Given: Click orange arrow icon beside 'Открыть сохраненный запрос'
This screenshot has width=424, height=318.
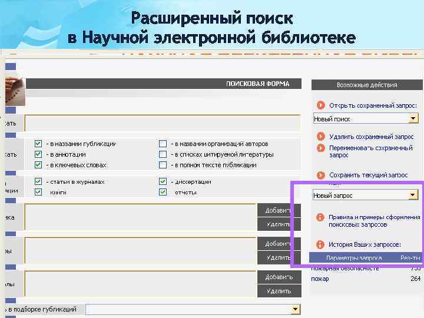Looking at the screenshot, I should [x=321, y=105].
